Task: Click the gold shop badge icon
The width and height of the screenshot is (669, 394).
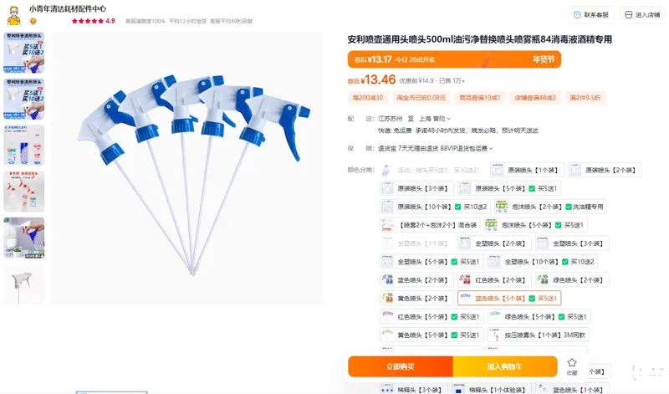Action: (33, 21)
